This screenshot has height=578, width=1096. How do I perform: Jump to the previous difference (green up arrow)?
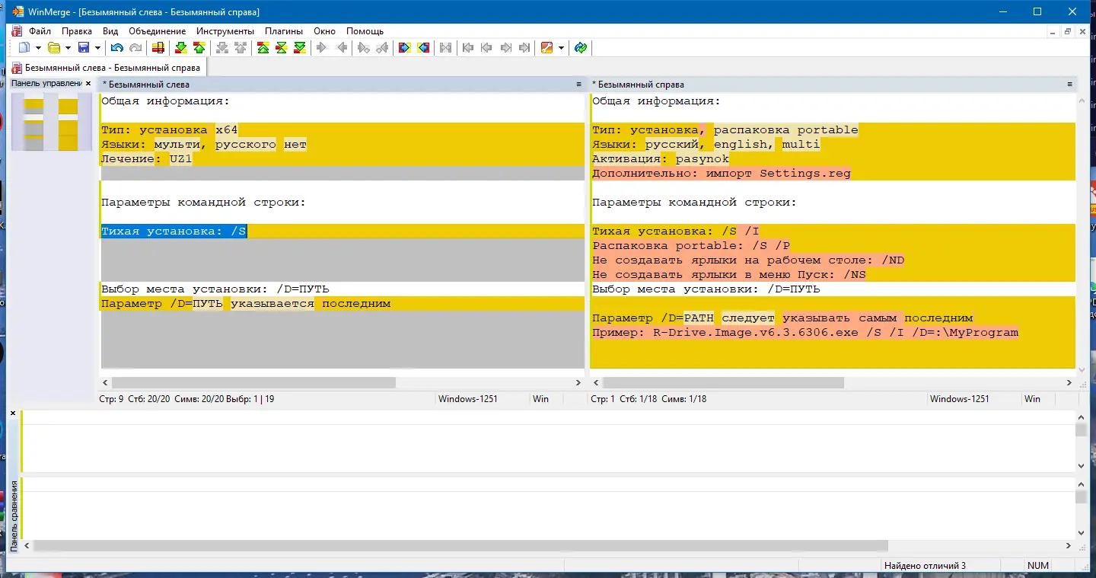coord(199,48)
